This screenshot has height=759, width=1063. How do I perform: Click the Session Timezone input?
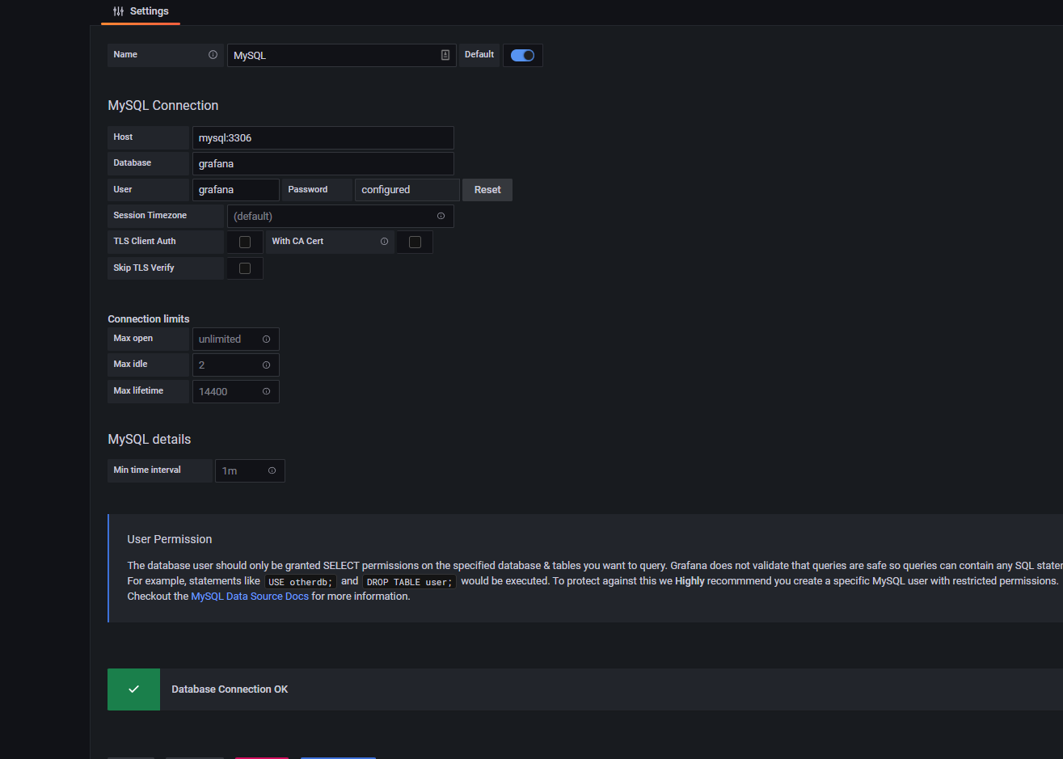tap(340, 216)
